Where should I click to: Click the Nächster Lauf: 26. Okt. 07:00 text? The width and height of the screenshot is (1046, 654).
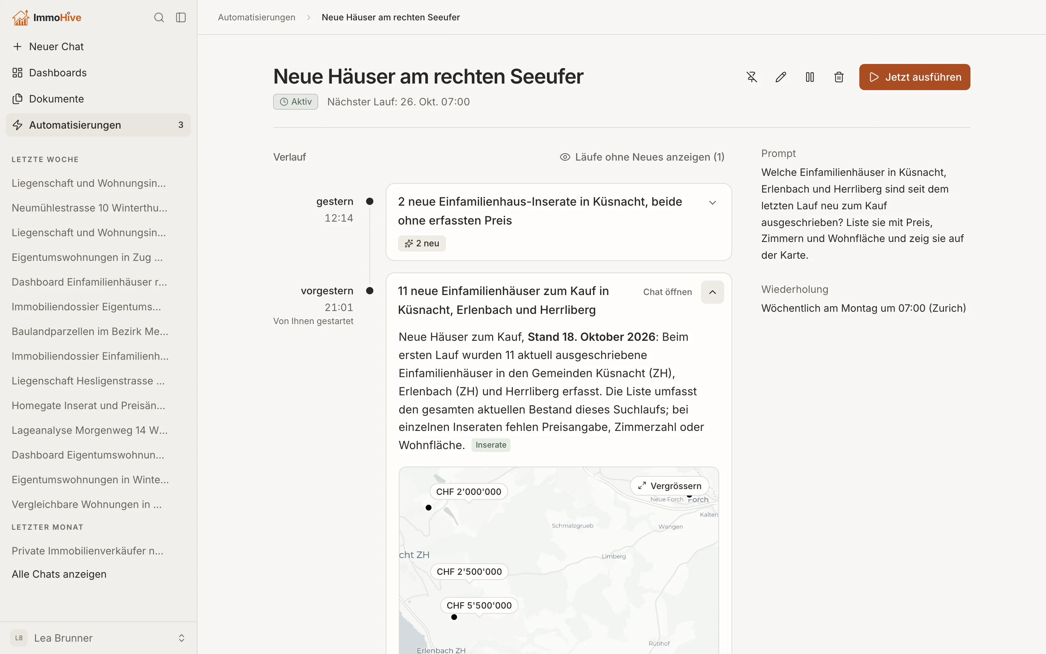click(398, 102)
